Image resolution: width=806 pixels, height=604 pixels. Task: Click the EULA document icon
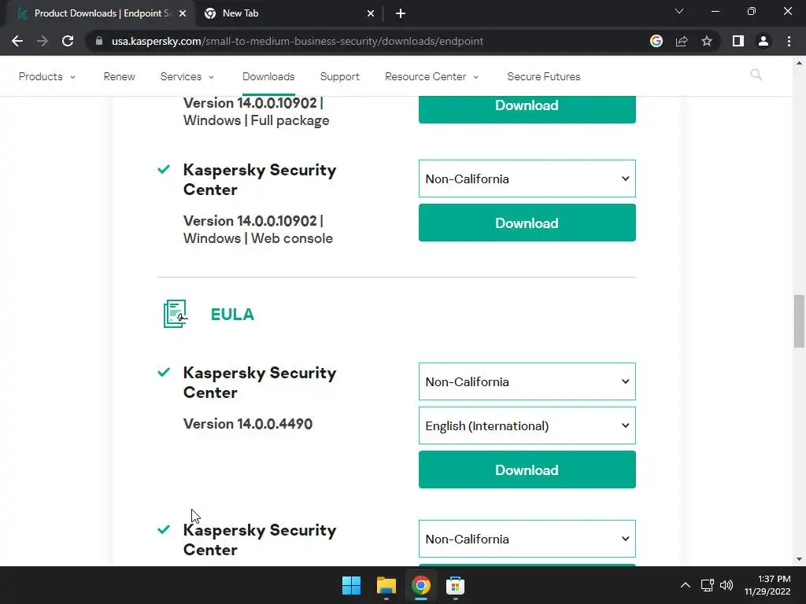click(x=176, y=314)
